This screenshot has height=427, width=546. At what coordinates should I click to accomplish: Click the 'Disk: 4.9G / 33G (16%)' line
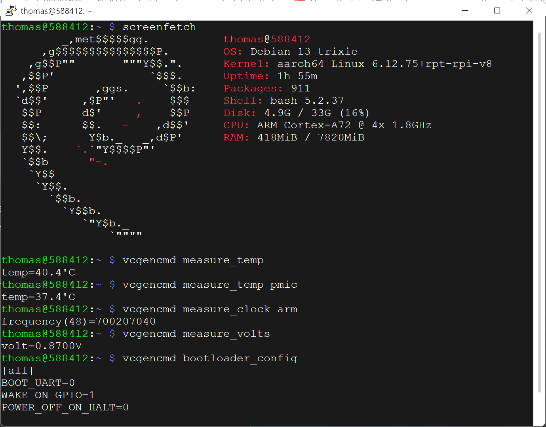297,113
